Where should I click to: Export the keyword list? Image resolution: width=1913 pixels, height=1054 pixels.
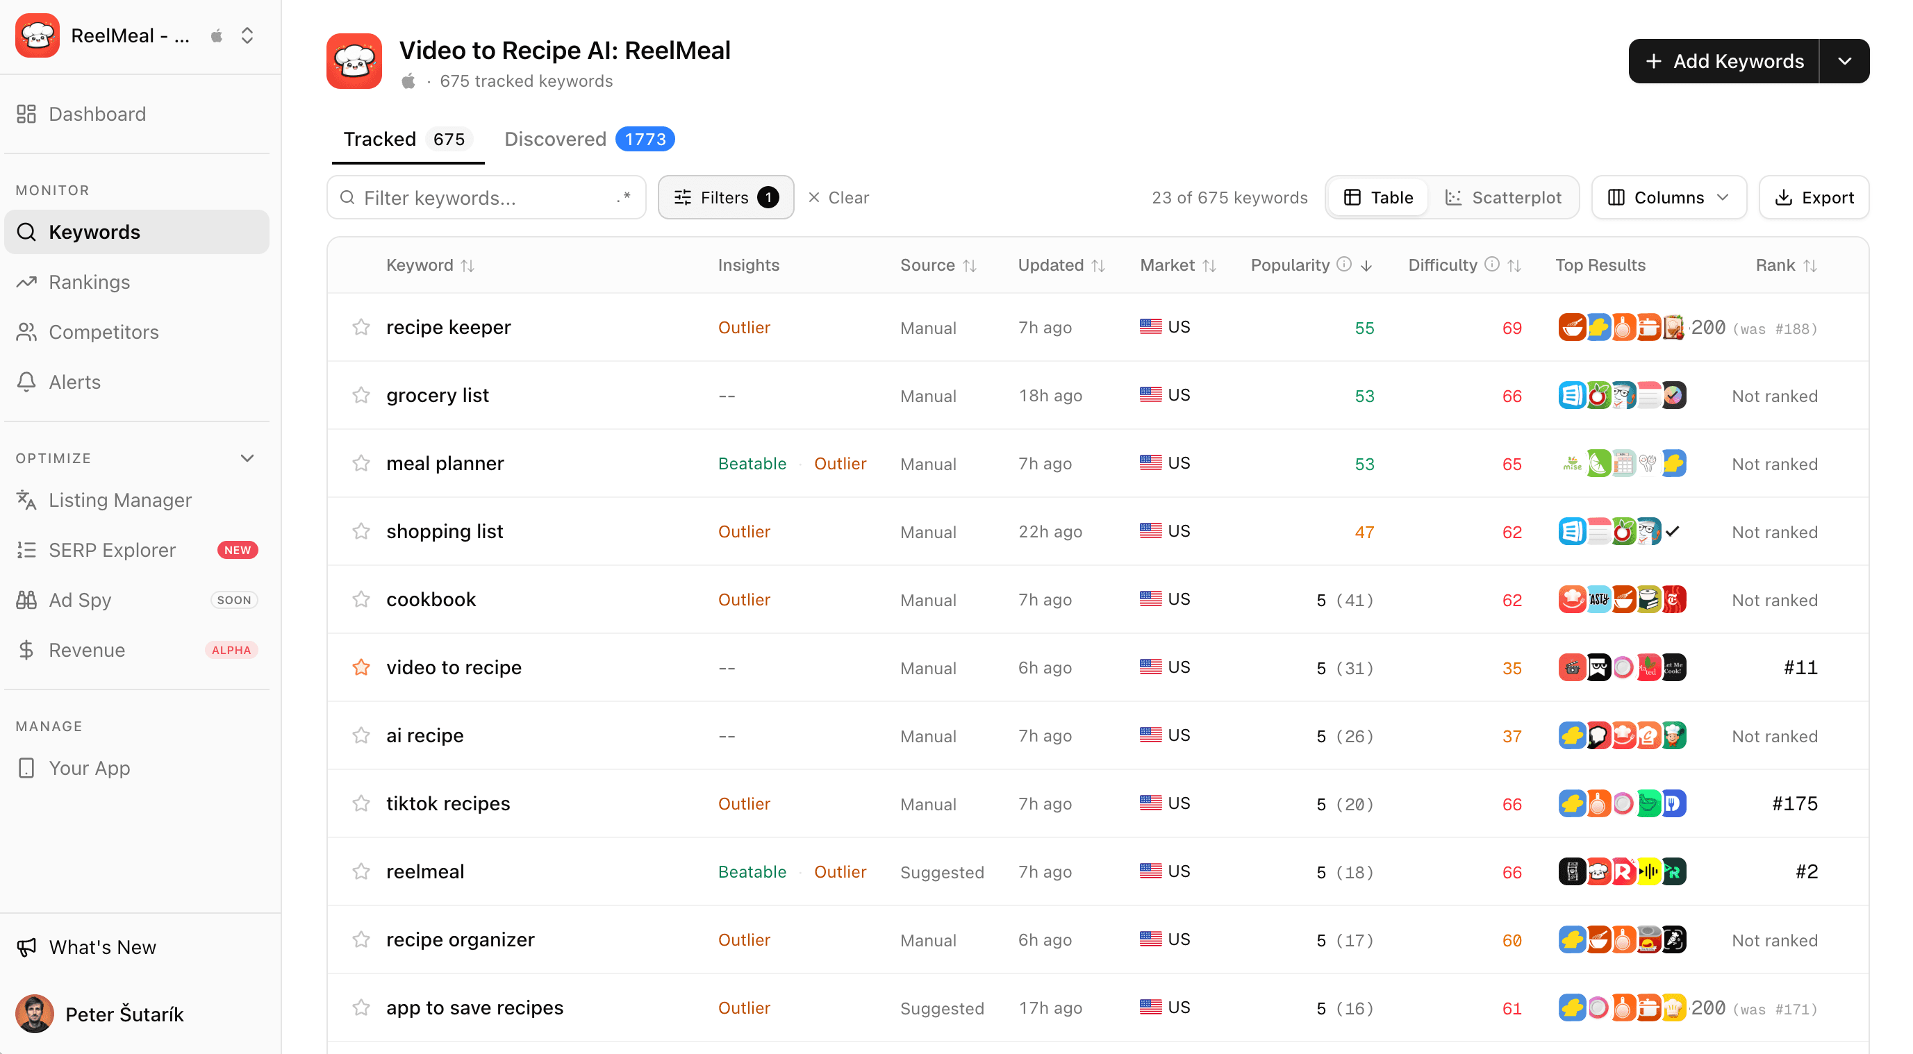coord(1814,197)
